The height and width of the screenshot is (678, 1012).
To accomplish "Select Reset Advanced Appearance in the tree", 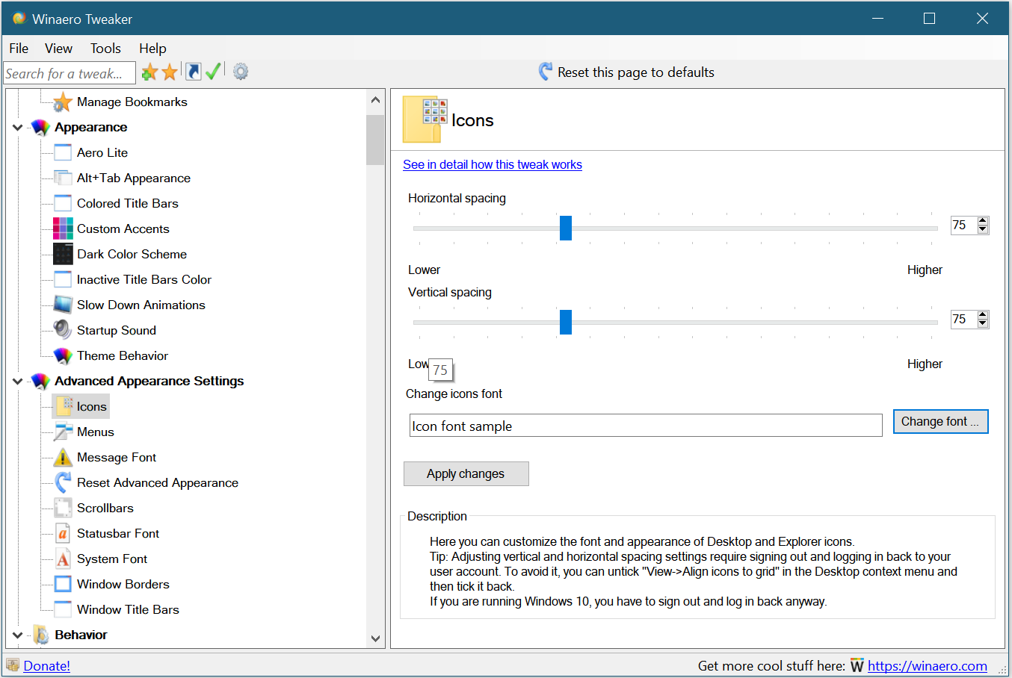I will (x=158, y=483).
